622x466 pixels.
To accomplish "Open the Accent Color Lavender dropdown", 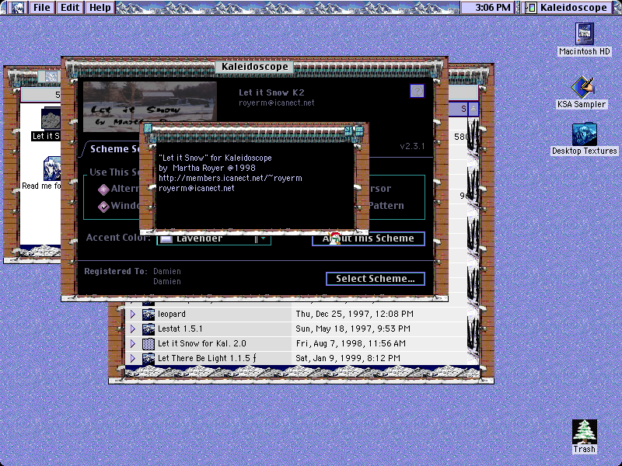I will (214, 239).
